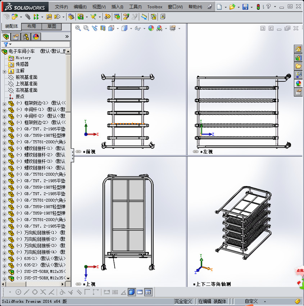Toggle the linked views icon beside 前视
The width and height of the screenshot is (304, 306).
[x=78, y=152]
